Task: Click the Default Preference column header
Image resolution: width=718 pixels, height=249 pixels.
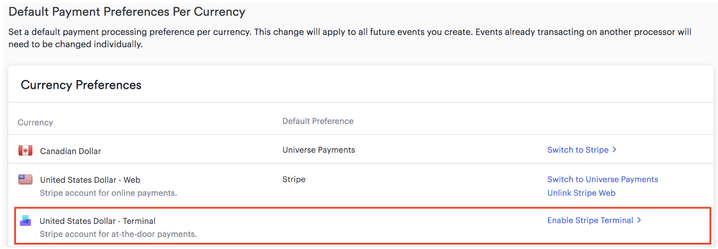Action: pos(318,121)
